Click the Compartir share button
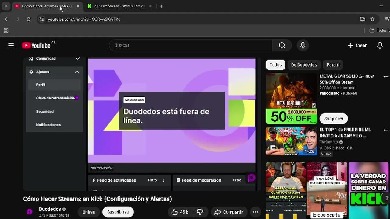The image size is (390, 219). [229, 212]
